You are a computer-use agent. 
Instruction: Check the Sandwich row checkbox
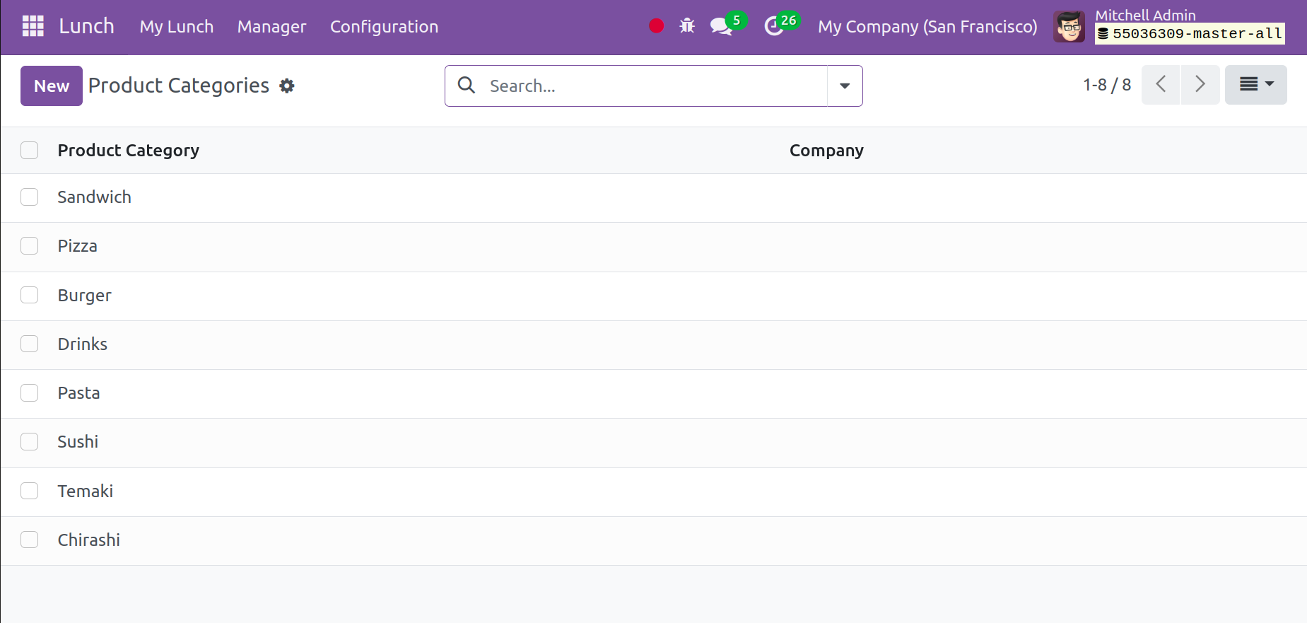tap(30, 197)
